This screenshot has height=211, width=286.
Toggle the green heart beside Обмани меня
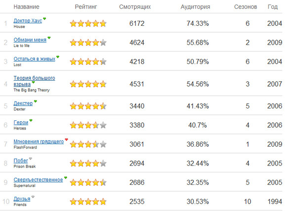click(49, 38)
